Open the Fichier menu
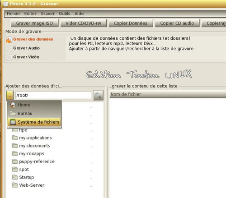Image resolution: width=226 pixels, height=198 pixels. (14, 14)
